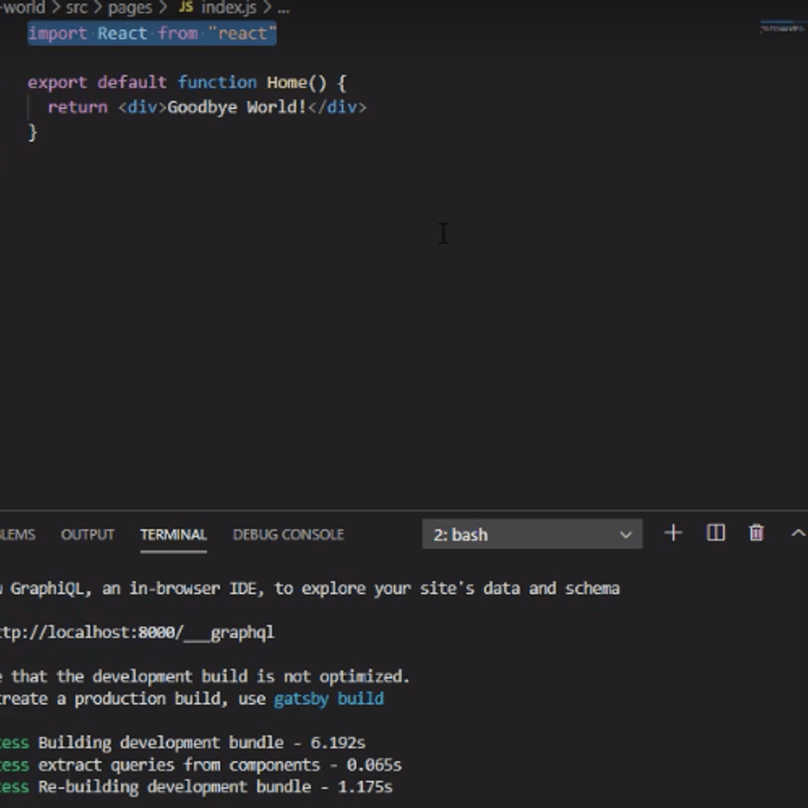Click the 'world' breadcrumb folder segment
Image resolution: width=808 pixels, height=808 pixels.
coord(23,8)
